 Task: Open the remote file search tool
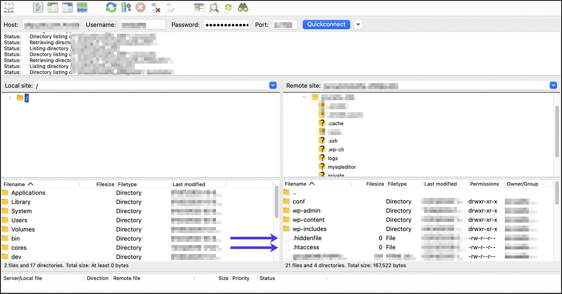click(243, 7)
